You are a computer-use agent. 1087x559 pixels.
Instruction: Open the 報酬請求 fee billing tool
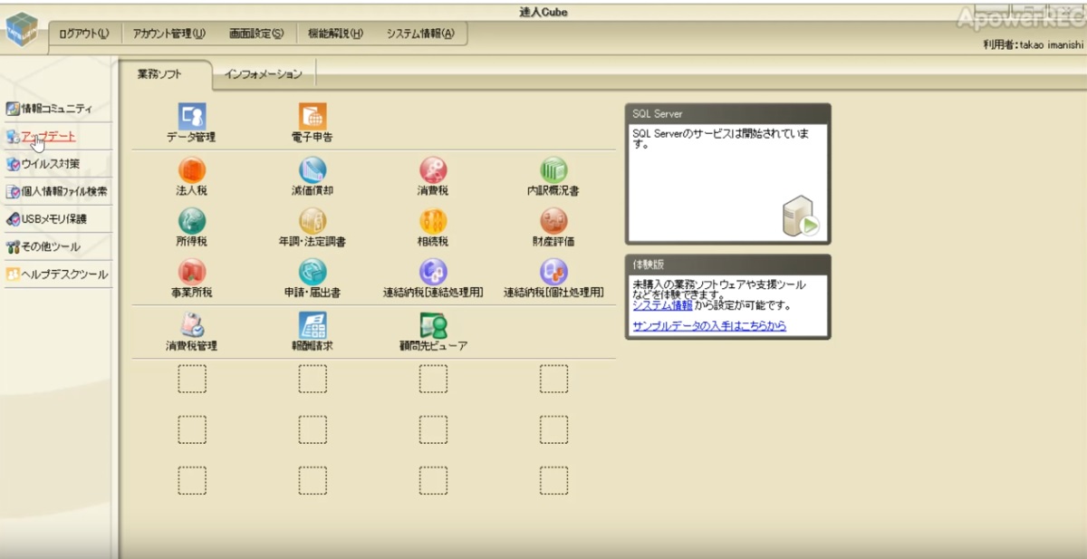point(313,332)
